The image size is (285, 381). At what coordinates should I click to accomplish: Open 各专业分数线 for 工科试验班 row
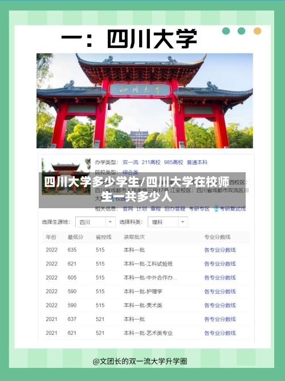(x=220, y=264)
